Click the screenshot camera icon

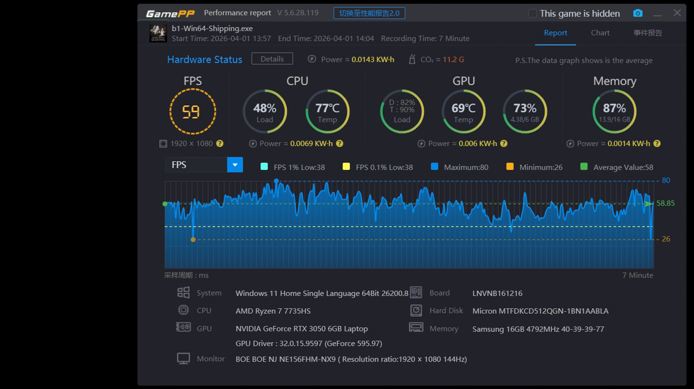point(637,13)
